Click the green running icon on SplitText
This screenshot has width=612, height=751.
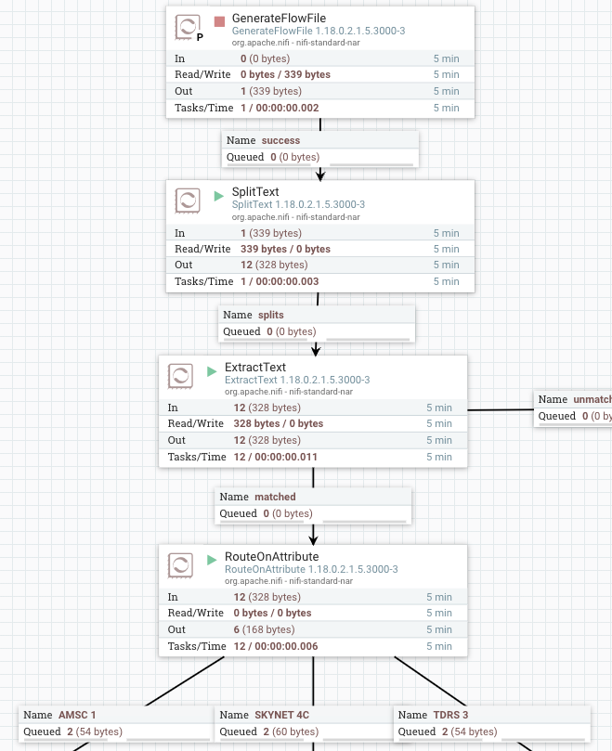[219, 195]
